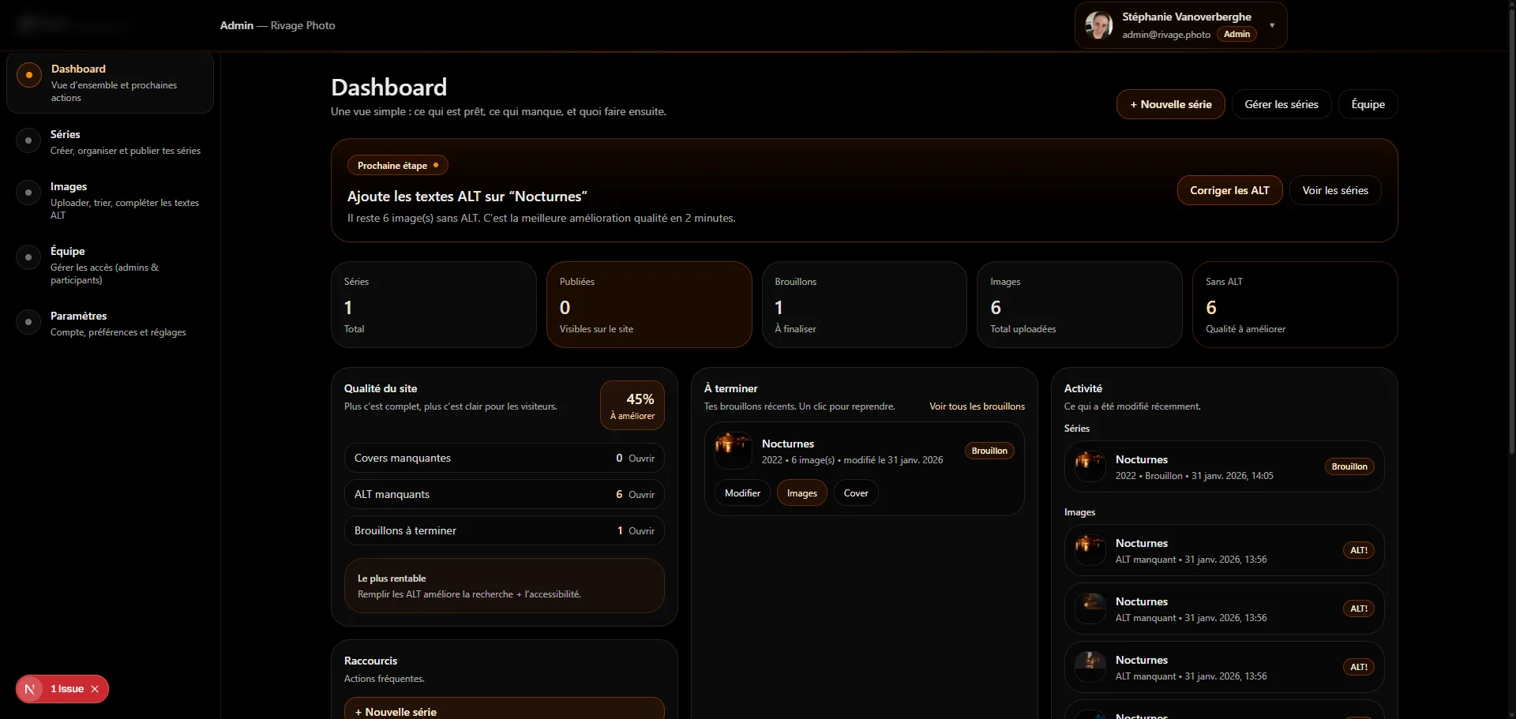Click the N icon on the issue badge
Screen dimensions: 1516x719
click(x=32, y=689)
